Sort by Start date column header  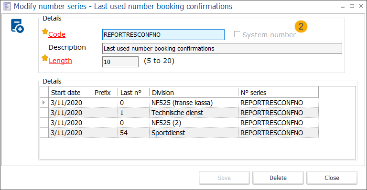tap(70, 93)
